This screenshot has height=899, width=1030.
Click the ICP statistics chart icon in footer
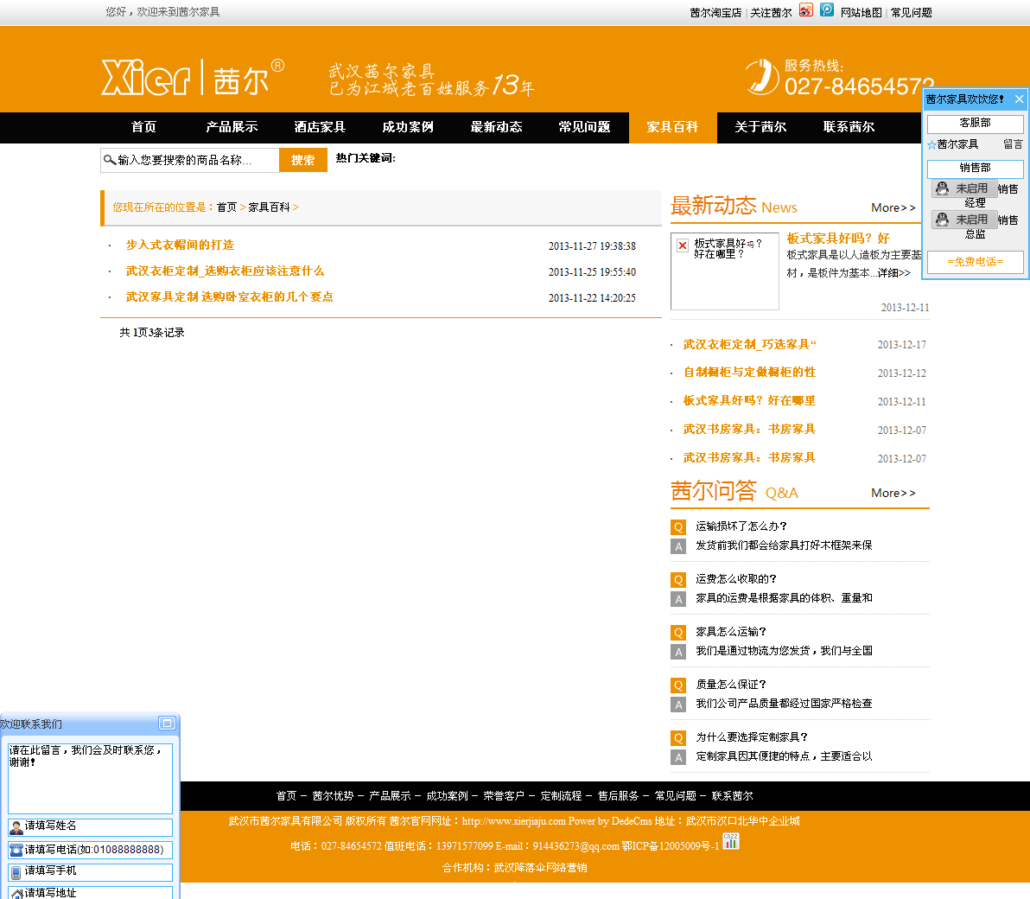pyautogui.click(x=731, y=841)
